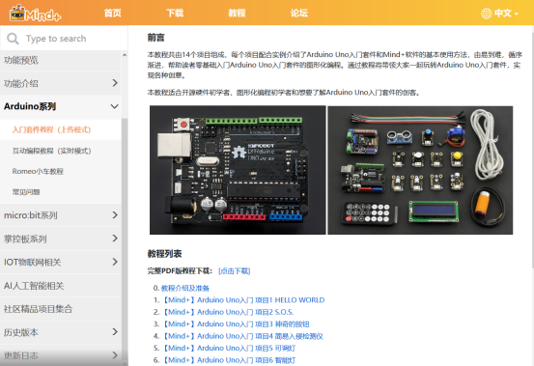The image size is (534, 366).
Task: Click the Arduino Uno board photo
Action: [238, 170]
